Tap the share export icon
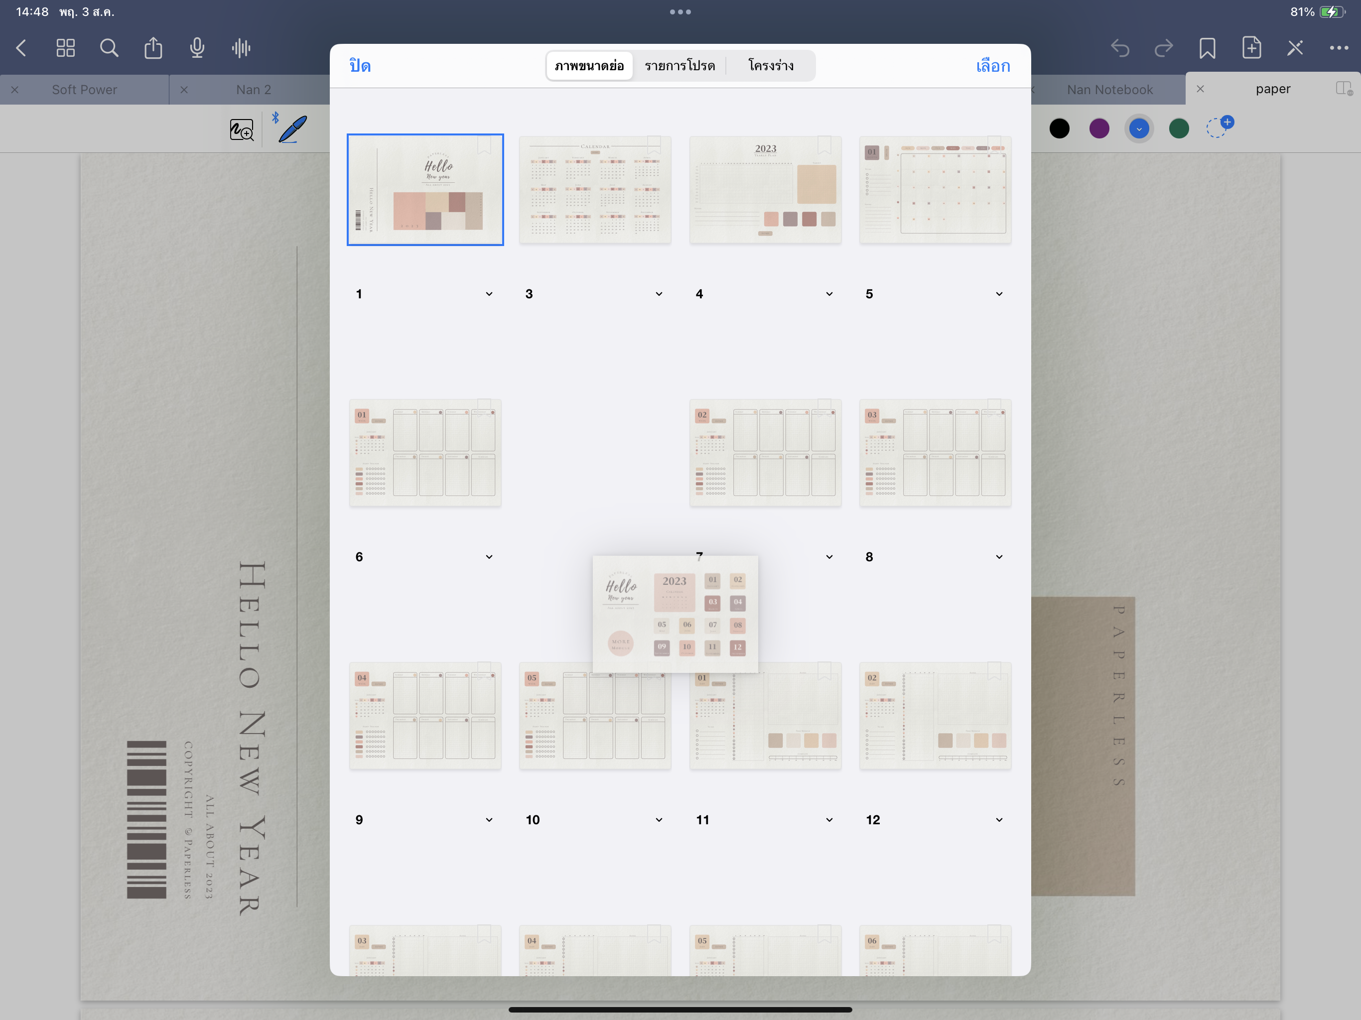 tap(153, 48)
